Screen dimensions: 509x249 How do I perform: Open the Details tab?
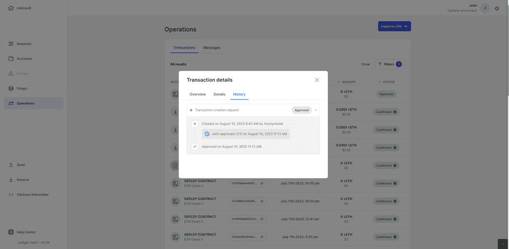219,94
